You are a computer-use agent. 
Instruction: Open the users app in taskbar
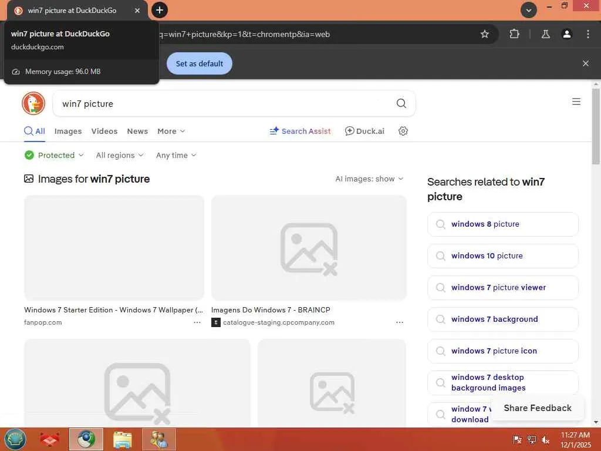point(158,439)
